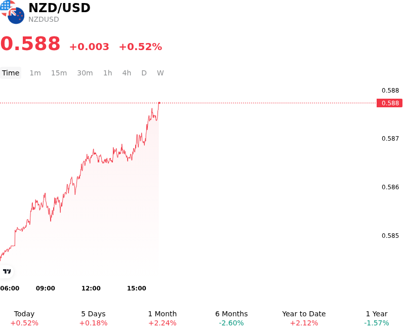Show Today performance range
This screenshot has height=333, width=405.
point(24,318)
